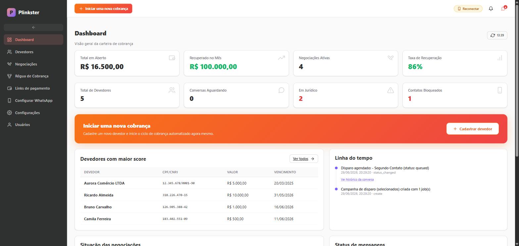This screenshot has width=519, height=246.
Task: Click the Devedores people icon in sidebar
Action: [9, 52]
